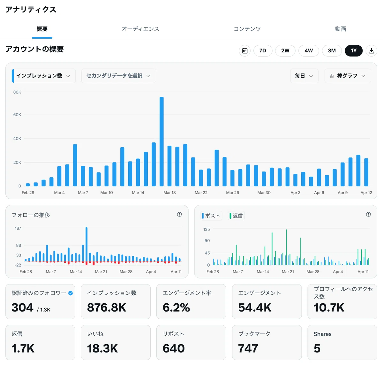383x365 pixels.
Task: Open the 動画 tab
Action: click(341, 29)
